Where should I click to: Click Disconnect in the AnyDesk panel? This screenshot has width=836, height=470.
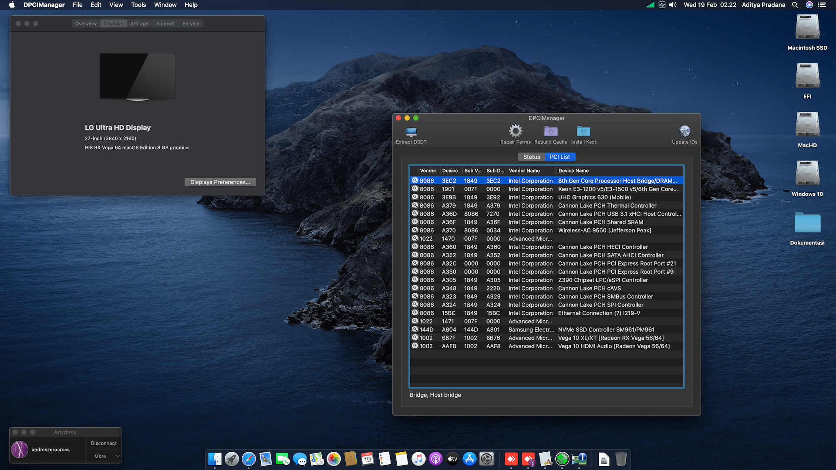tap(104, 443)
